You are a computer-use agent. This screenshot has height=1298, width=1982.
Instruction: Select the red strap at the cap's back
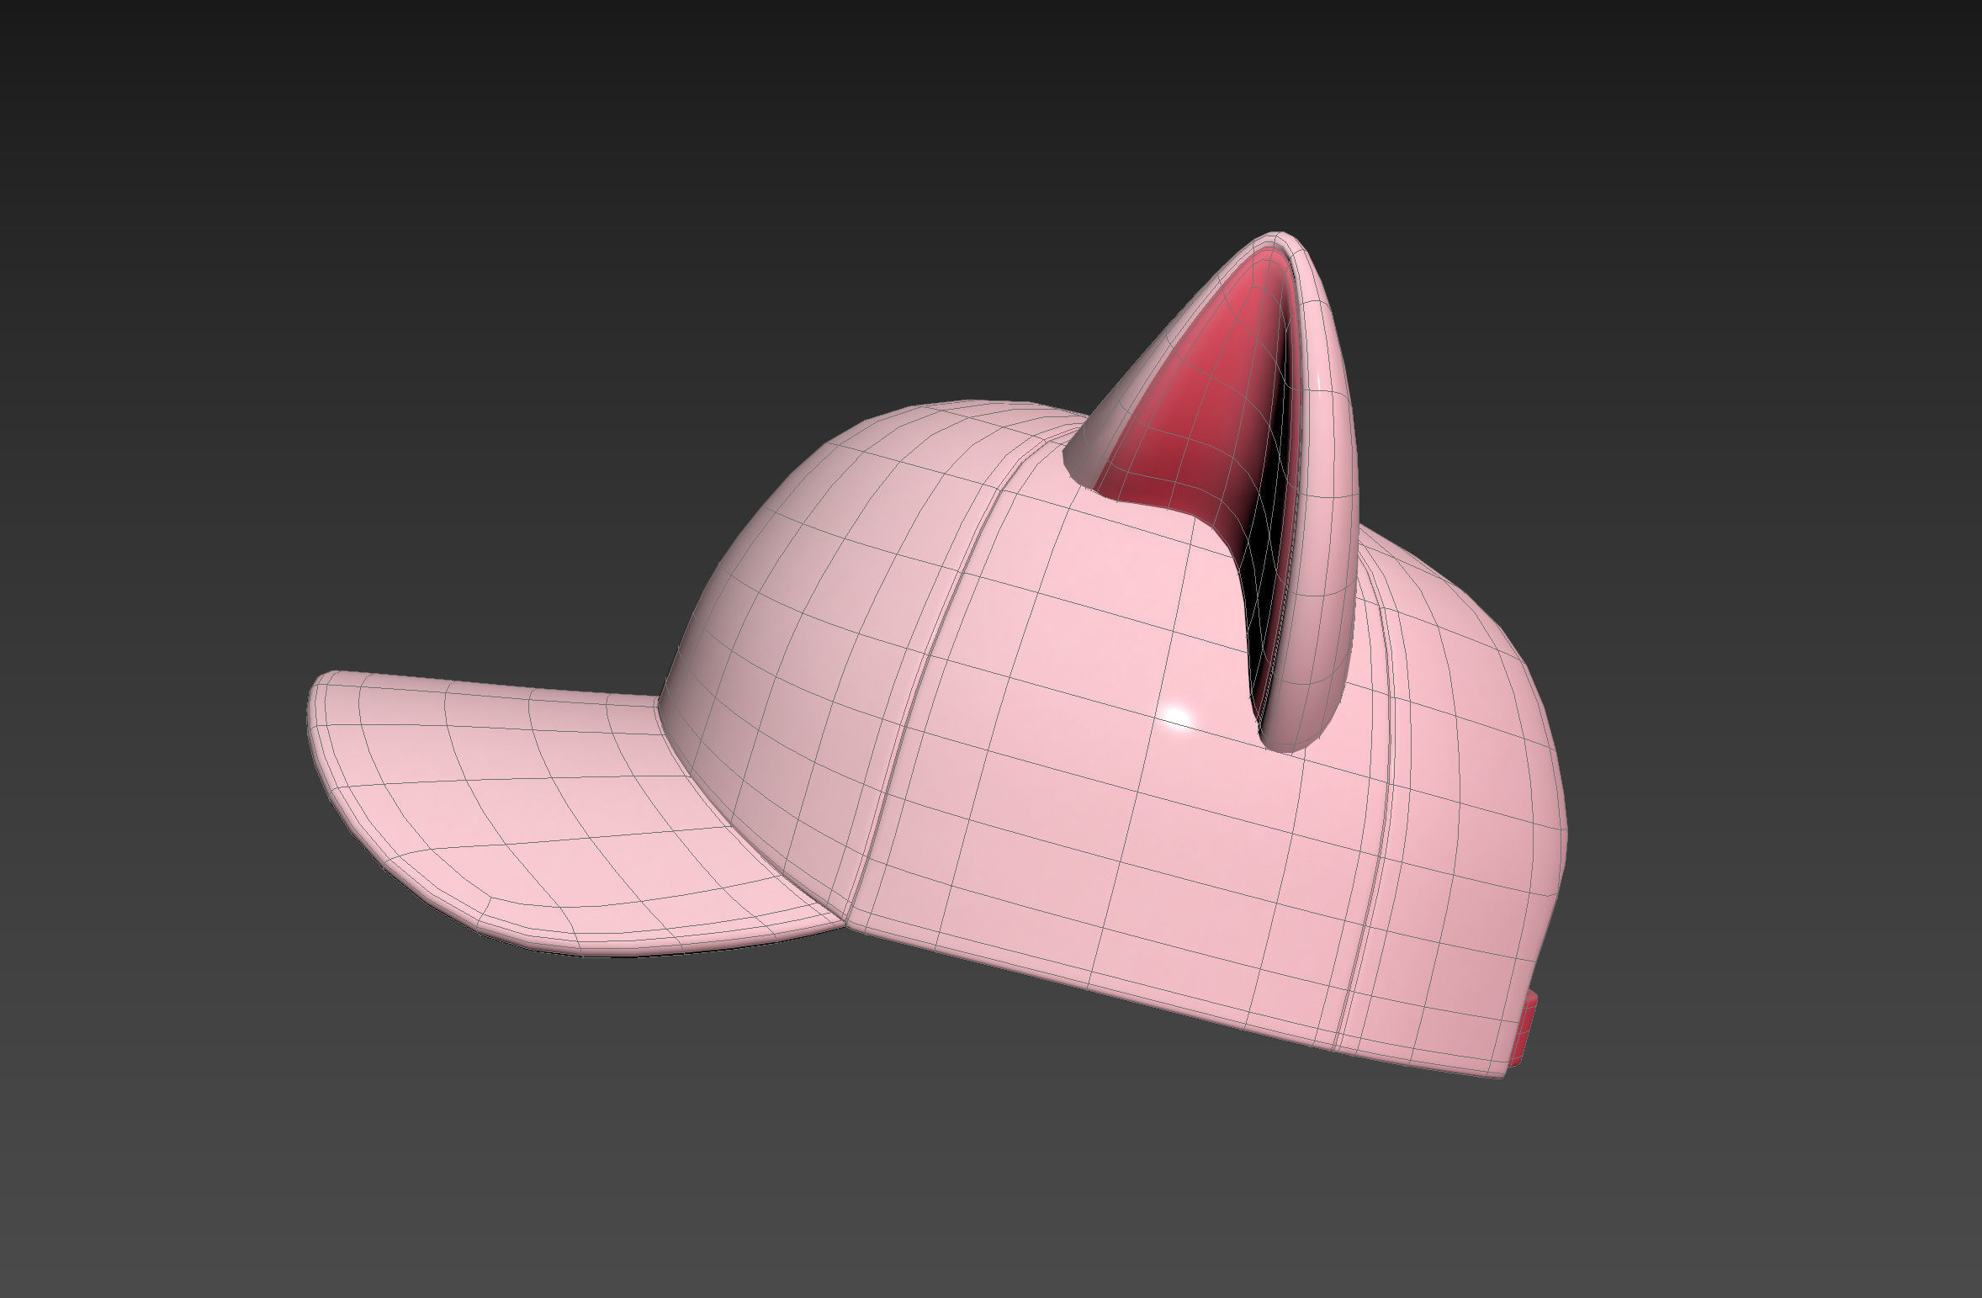coord(1524,1027)
